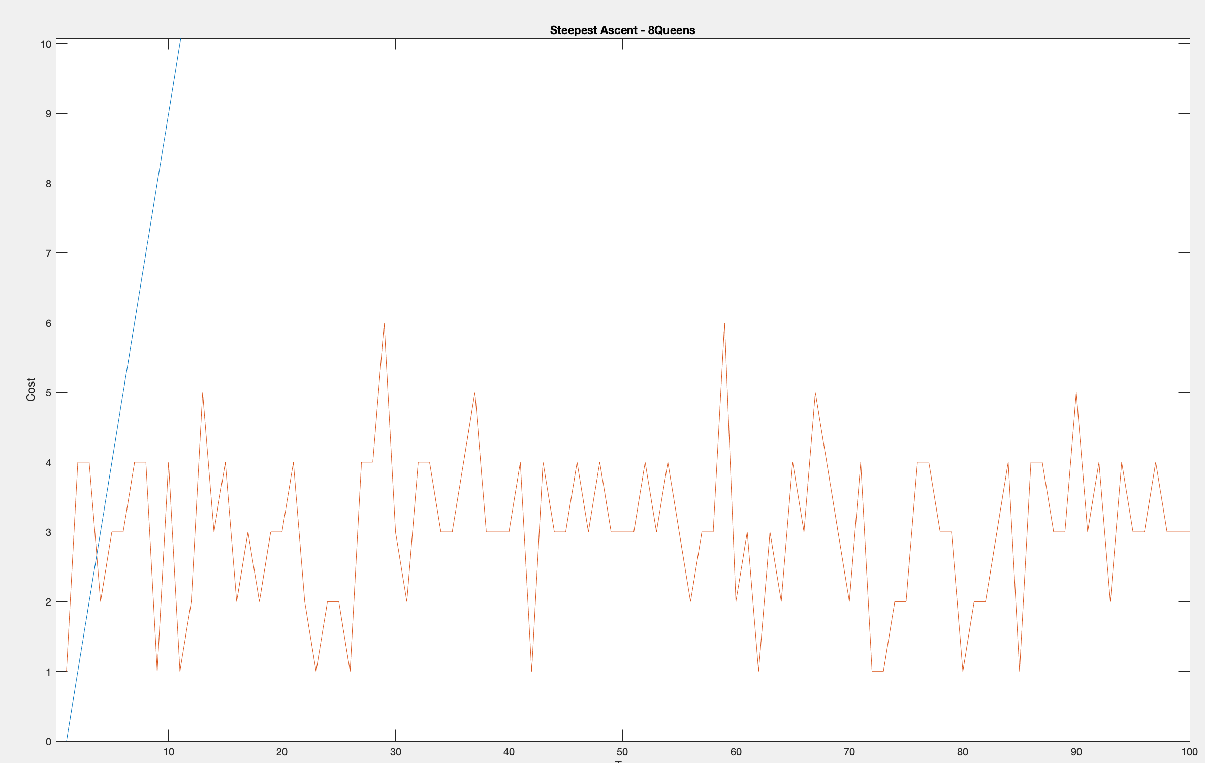The height and width of the screenshot is (763, 1205).
Task: Click the orange peak reaching cost 6 near x=29
Action: [x=385, y=324]
